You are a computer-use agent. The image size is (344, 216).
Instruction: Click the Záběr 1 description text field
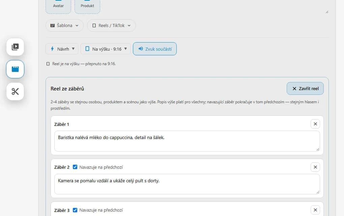click(187, 141)
